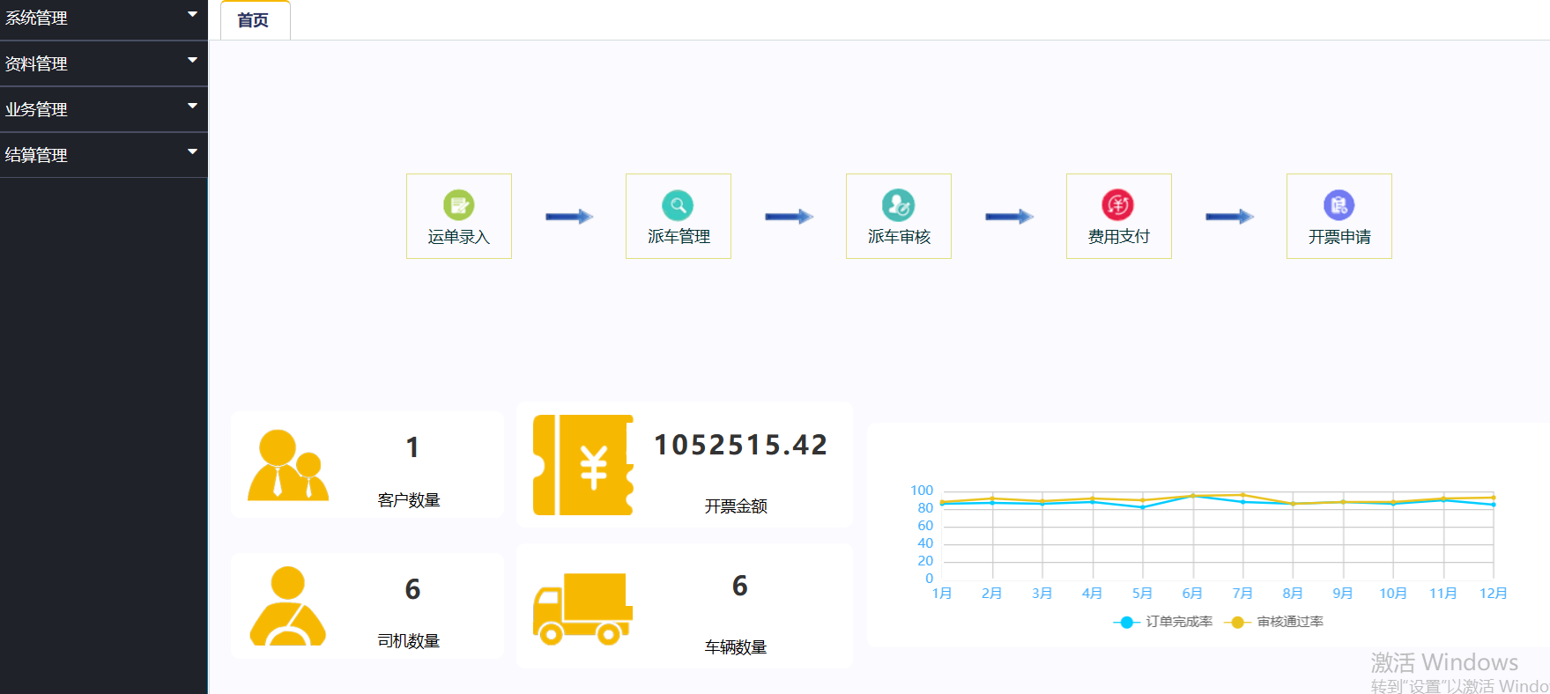Click the 12月 chart axis label

click(x=1493, y=594)
